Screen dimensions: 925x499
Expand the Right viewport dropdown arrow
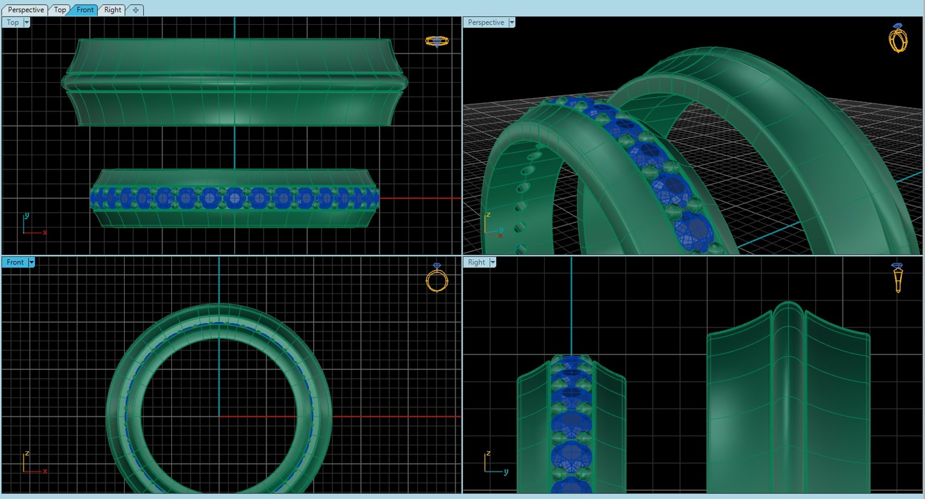tap(492, 262)
